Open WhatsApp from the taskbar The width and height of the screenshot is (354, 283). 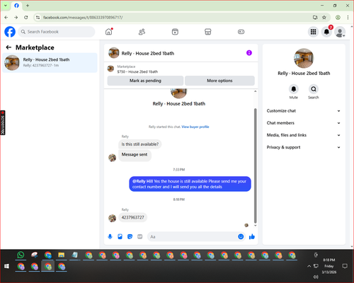pos(21,255)
